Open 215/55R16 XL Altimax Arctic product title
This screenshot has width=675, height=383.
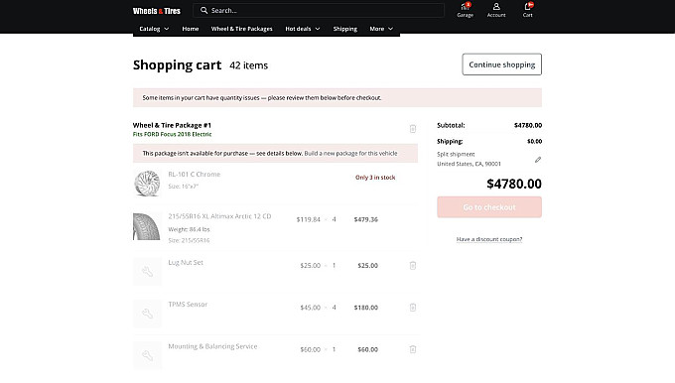click(219, 216)
